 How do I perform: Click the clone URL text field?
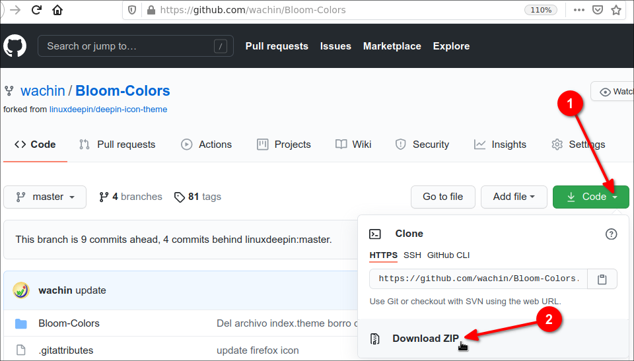tap(478, 279)
